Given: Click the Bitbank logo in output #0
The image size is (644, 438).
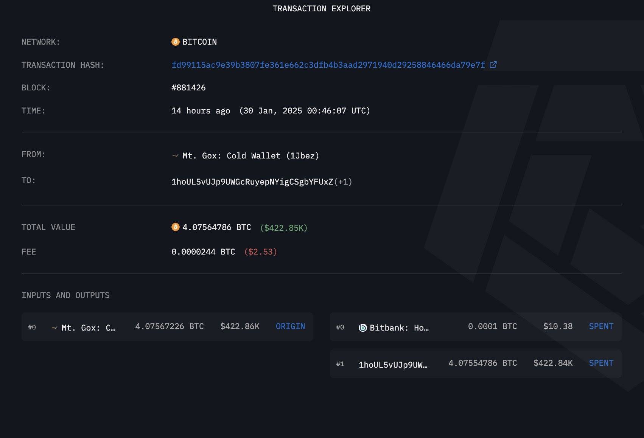Looking at the screenshot, I should (x=362, y=327).
